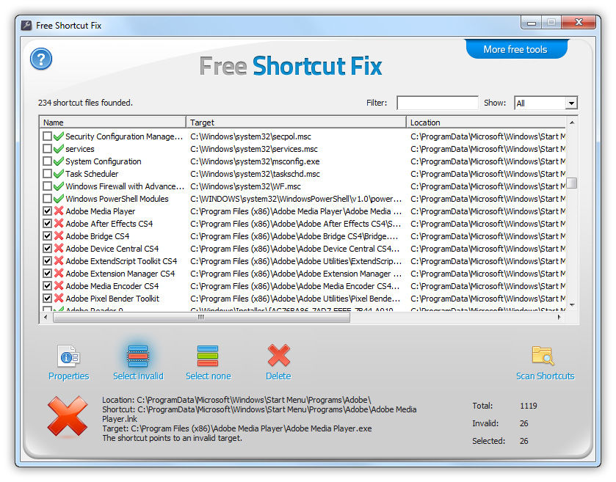Open the Show dropdown set to All
The image size is (616, 482).
point(546,103)
